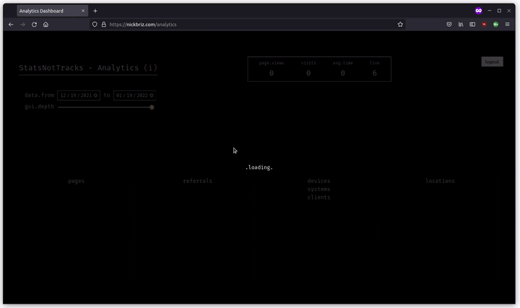Click the '.loading.' status text
Viewport: 520px width, 308px height.
pyautogui.click(x=259, y=167)
